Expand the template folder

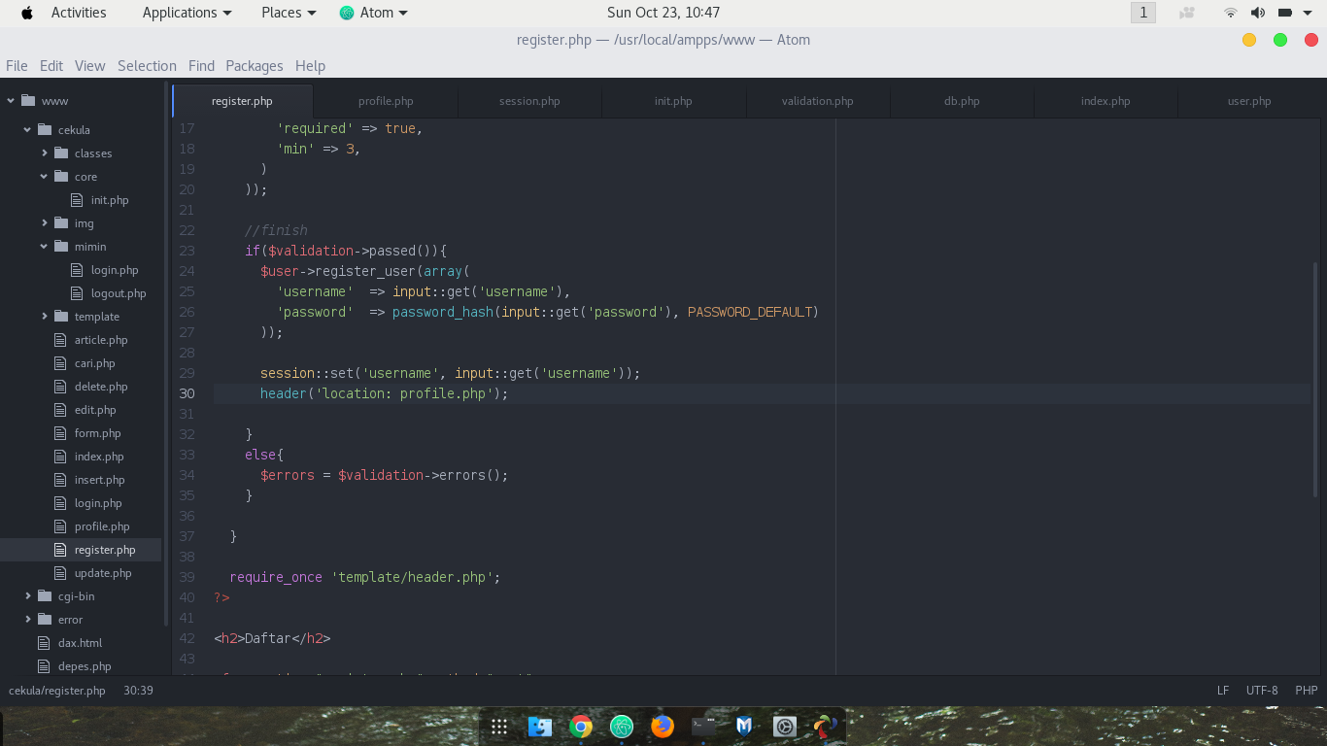pos(45,316)
